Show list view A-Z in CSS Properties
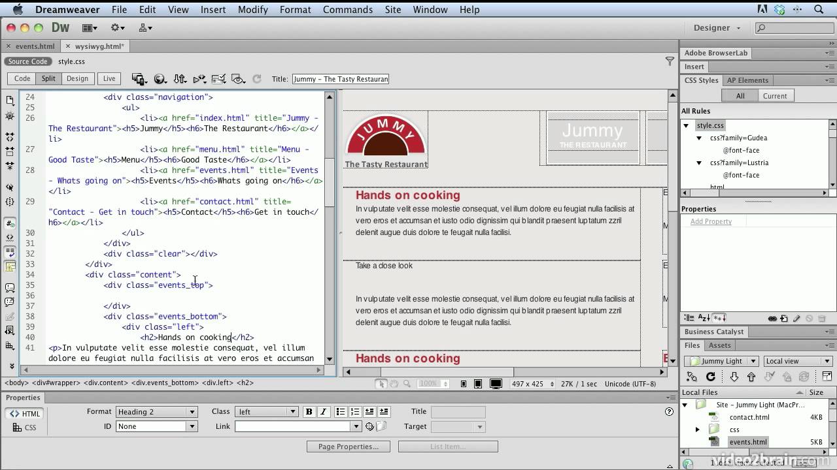This screenshot has width=837, height=470. tap(704, 319)
